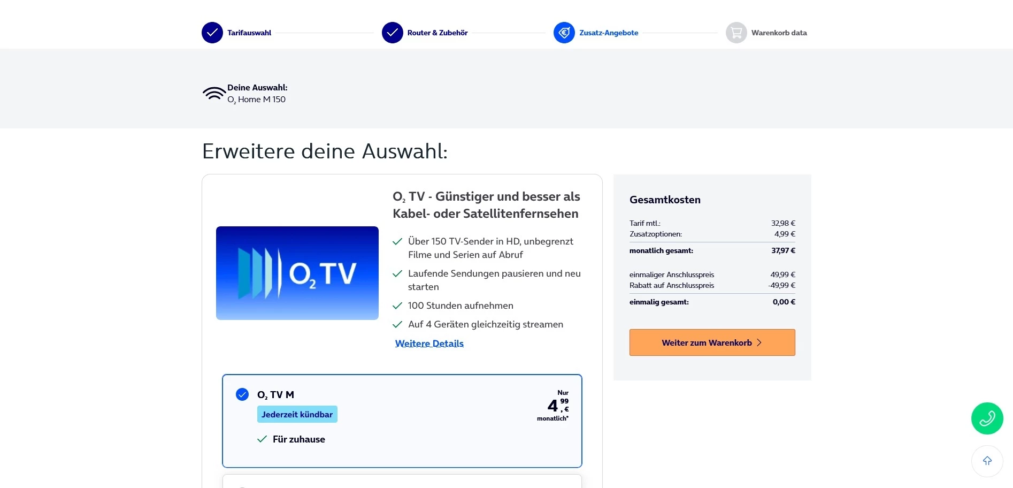This screenshot has height=488, width=1013.
Task: Go to the Router & Zubehör step
Action: point(438,33)
